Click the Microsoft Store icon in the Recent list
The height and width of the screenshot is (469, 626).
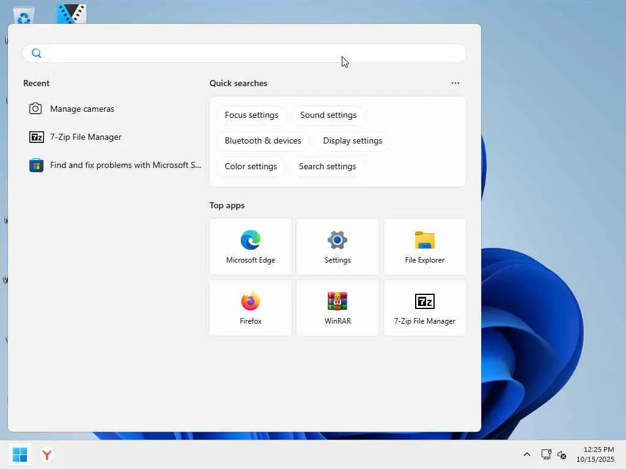(x=36, y=165)
